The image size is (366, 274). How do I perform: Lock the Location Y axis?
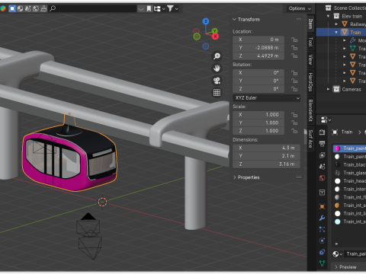294,48
